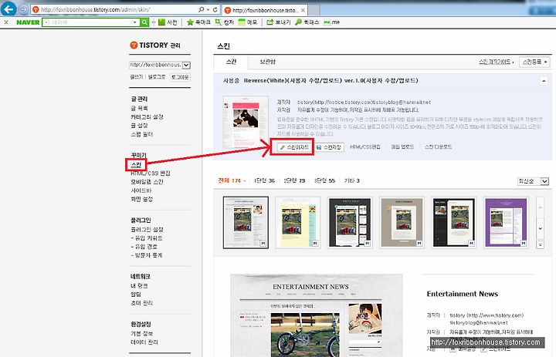This screenshot has width=556, height=357.
Task: Open 카테고리 설정 in sidebar menu
Action: click(147, 117)
